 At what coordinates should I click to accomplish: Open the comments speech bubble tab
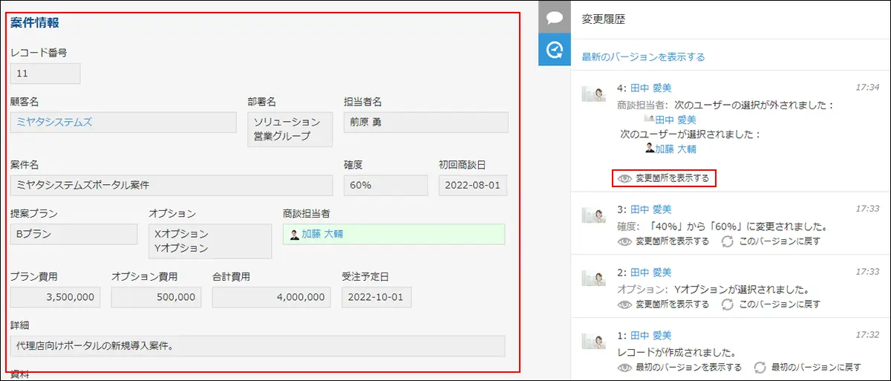coord(554,18)
